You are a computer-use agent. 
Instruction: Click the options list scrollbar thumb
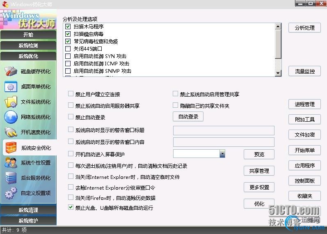click(278, 44)
